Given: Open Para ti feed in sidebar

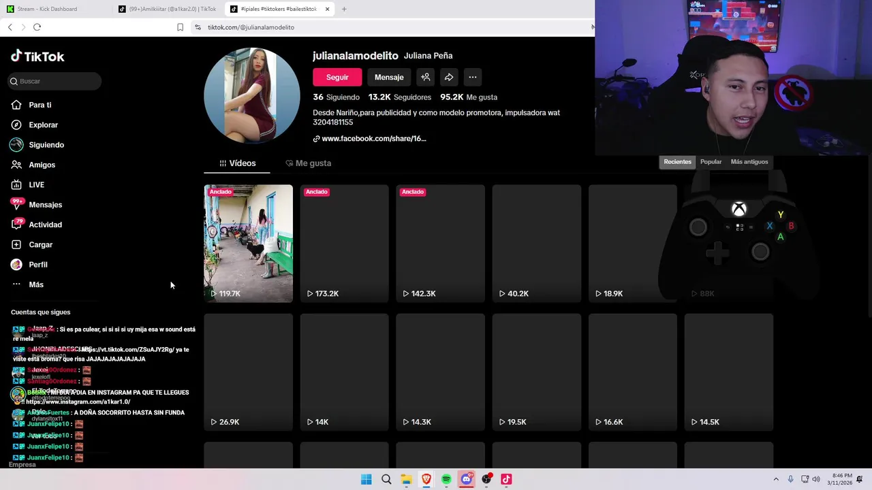Looking at the screenshot, I should pyautogui.click(x=31, y=105).
